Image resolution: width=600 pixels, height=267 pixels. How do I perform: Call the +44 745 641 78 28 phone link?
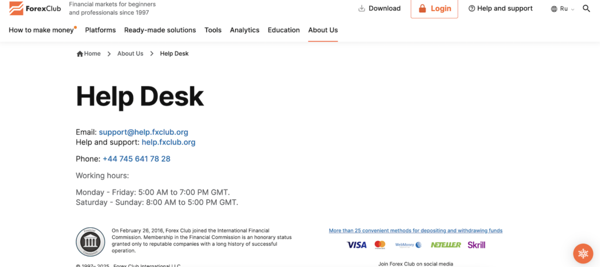click(x=137, y=159)
